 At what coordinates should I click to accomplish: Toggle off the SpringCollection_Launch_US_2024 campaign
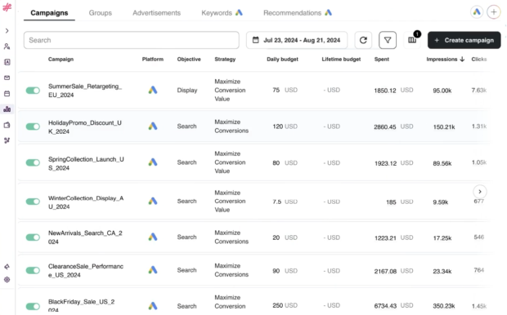click(33, 162)
